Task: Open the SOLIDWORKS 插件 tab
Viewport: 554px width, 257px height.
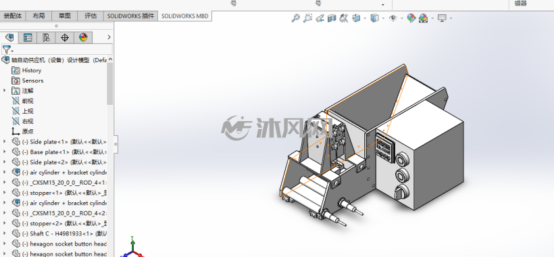Action: click(x=130, y=16)
